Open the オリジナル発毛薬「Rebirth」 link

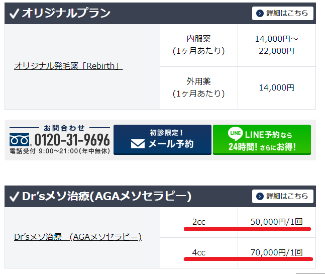point(68,66)
